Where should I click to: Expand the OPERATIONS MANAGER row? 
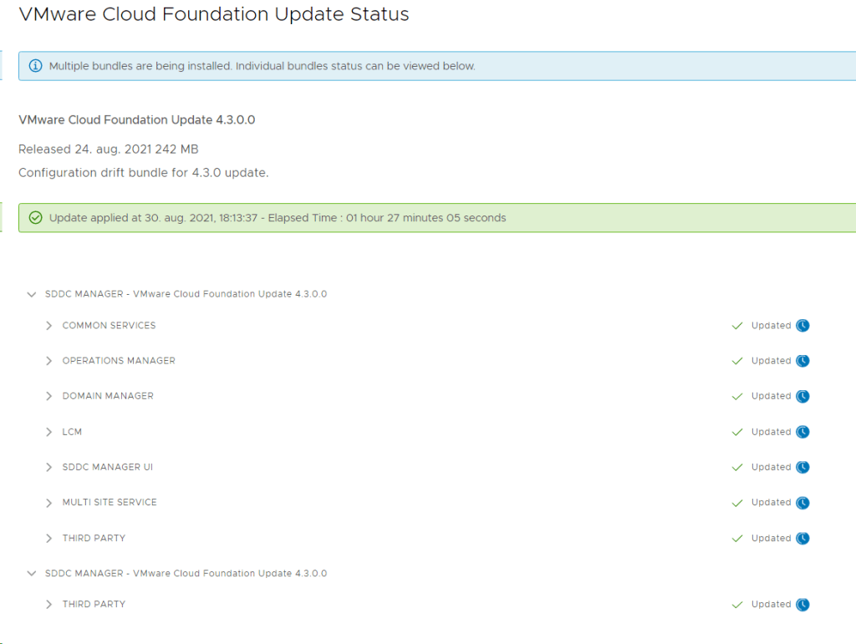tap(49, 361)
